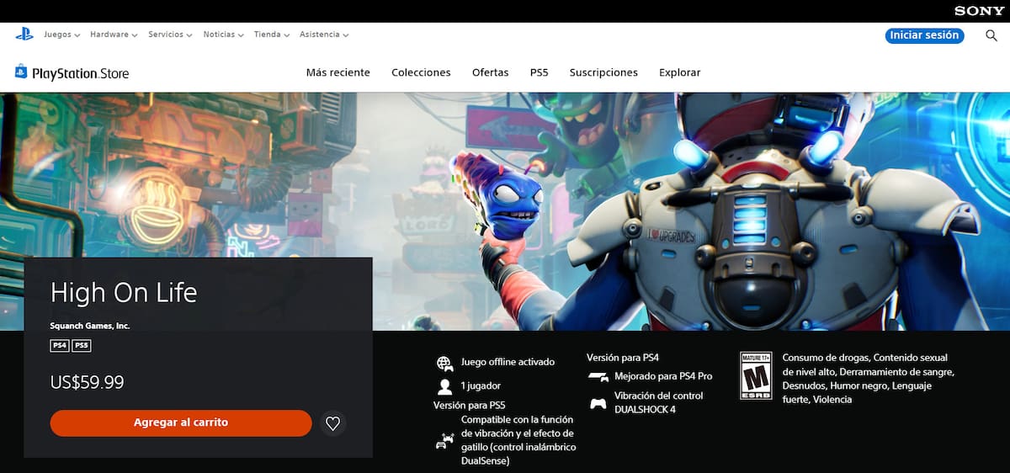
Task: Click the Versión para PS5 heading
Action: pos(469,405)
